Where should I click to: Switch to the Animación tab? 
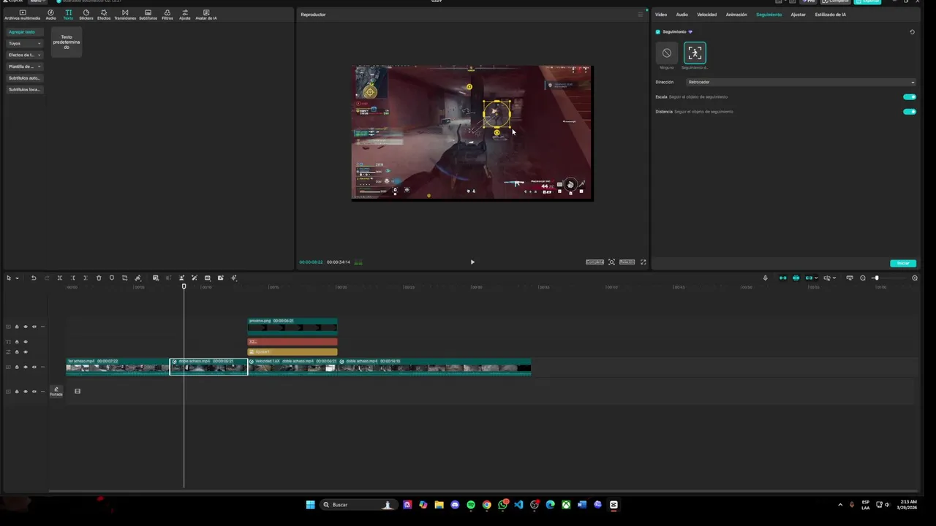click(736, 15)
